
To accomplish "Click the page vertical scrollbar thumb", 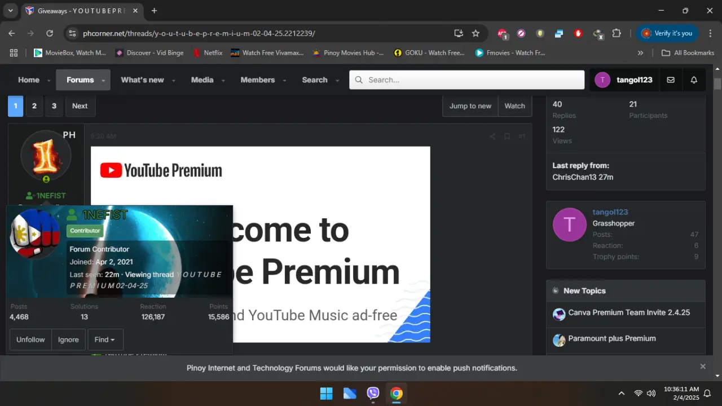I will coord(717,84).
